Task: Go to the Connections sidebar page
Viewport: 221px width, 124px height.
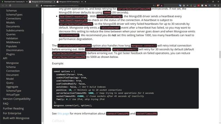Action: (x=13, y=19)
